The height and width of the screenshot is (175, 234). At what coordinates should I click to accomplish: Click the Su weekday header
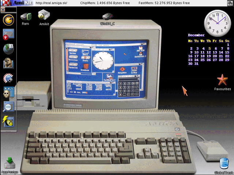click(x=227, y=41)
